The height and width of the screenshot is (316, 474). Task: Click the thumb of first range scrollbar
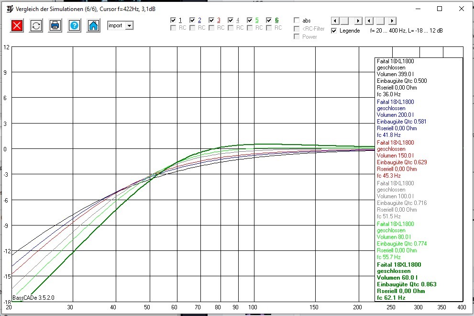344,21
